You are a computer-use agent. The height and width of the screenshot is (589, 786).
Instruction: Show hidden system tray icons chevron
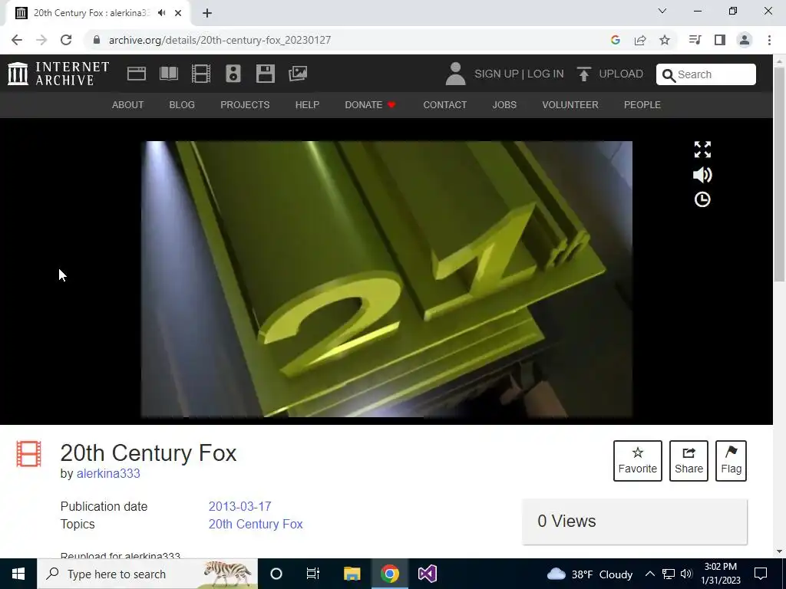point(649,574)
